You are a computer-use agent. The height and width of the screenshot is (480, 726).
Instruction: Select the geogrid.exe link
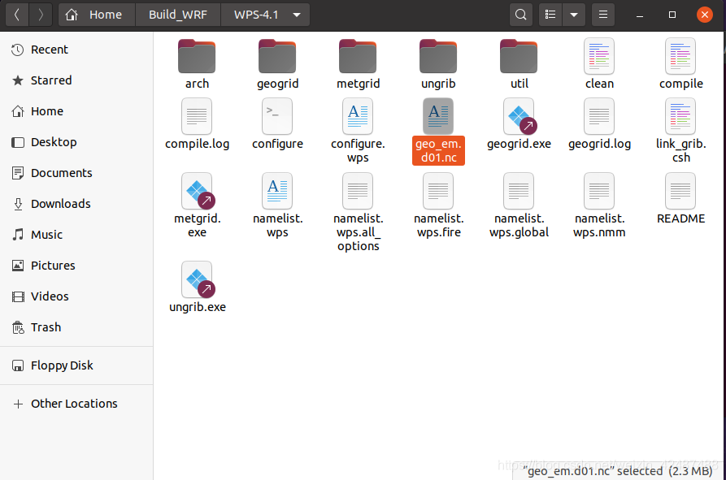click(x=519, y=124)
